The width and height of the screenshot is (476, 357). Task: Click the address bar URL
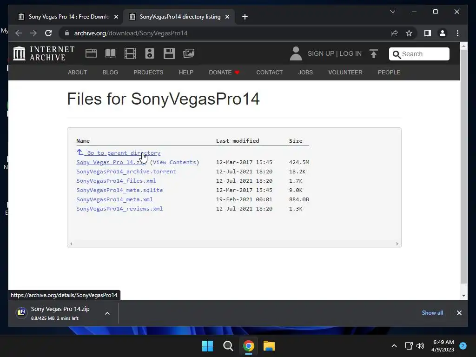click(131, 33)
